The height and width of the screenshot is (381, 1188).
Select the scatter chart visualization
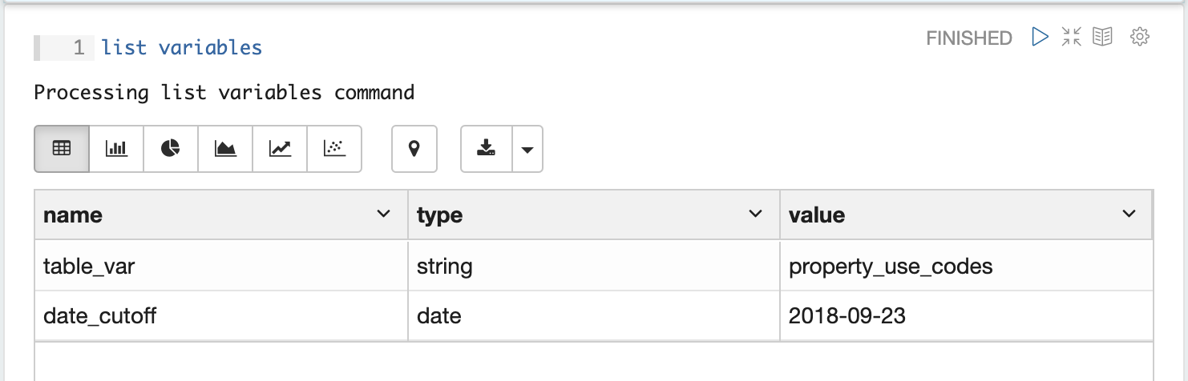click(x=334, y=149)
